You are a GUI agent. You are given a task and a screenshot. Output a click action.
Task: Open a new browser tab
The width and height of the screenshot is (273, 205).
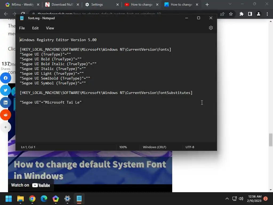tap(207, 5)
